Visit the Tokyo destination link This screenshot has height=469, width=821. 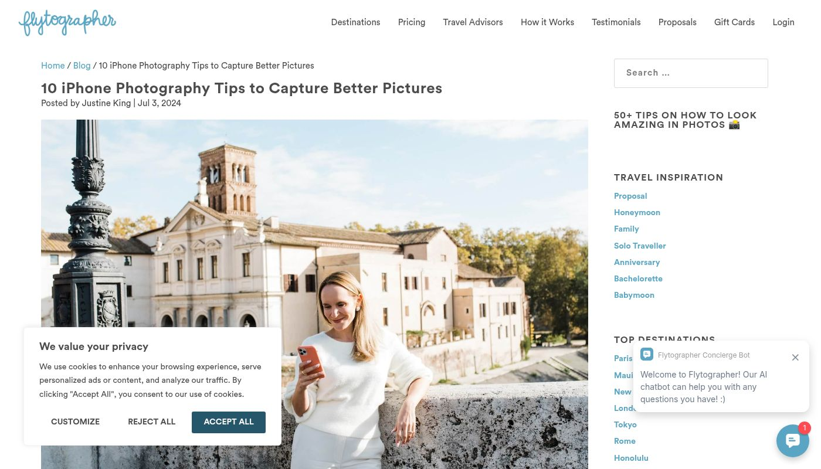(625, 425)
